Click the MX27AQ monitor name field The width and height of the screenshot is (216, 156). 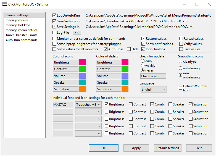point(63,104)
